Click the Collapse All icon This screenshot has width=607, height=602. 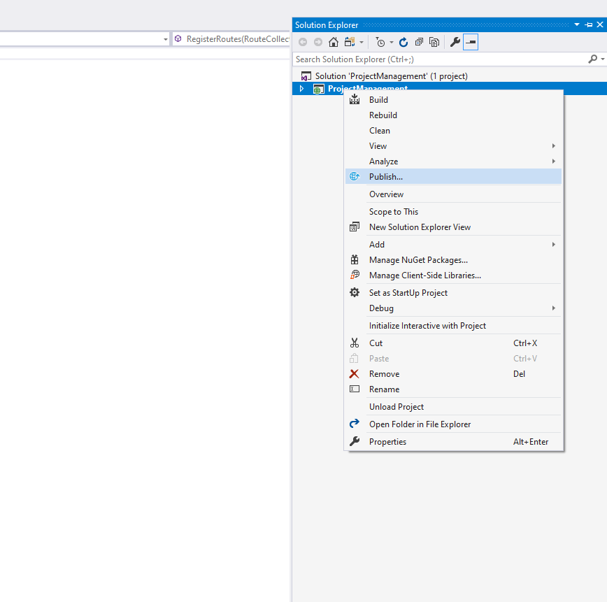(x=419, y=43)
